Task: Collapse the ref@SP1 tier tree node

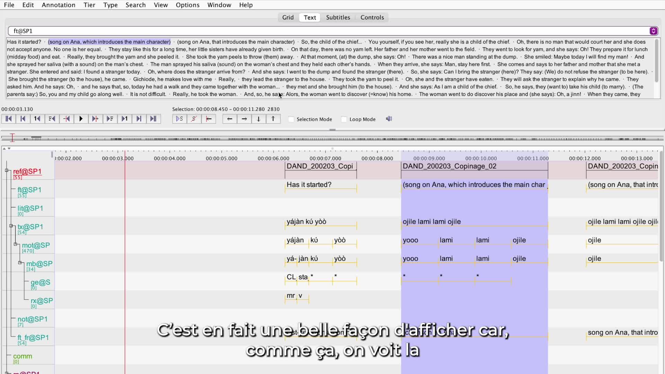Action: 7,170
